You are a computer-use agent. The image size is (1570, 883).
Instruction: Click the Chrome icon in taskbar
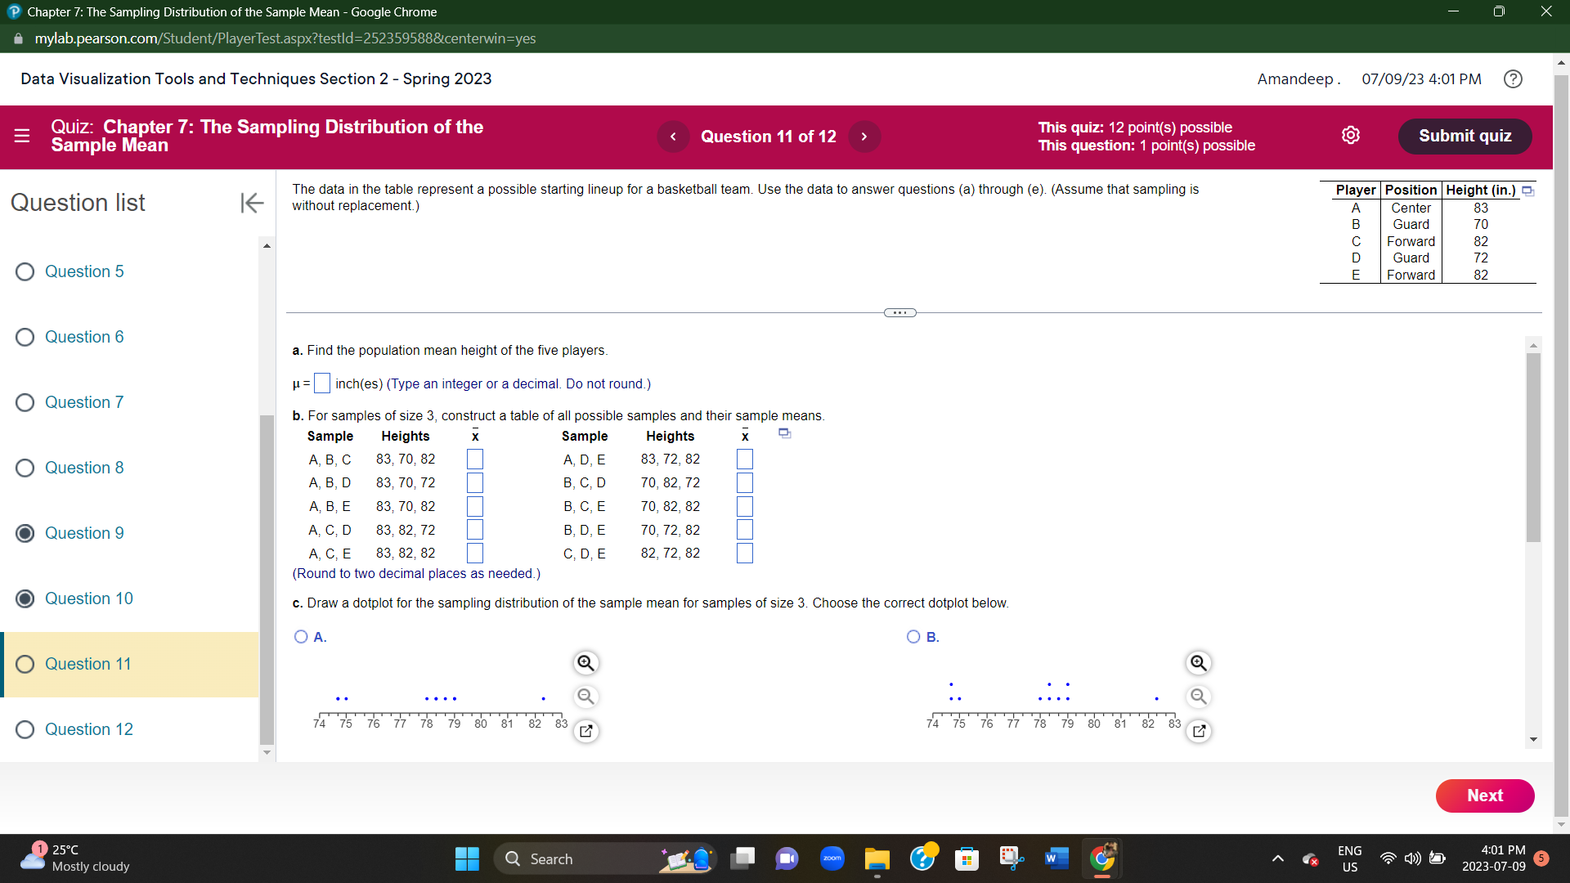point(1102,858)
